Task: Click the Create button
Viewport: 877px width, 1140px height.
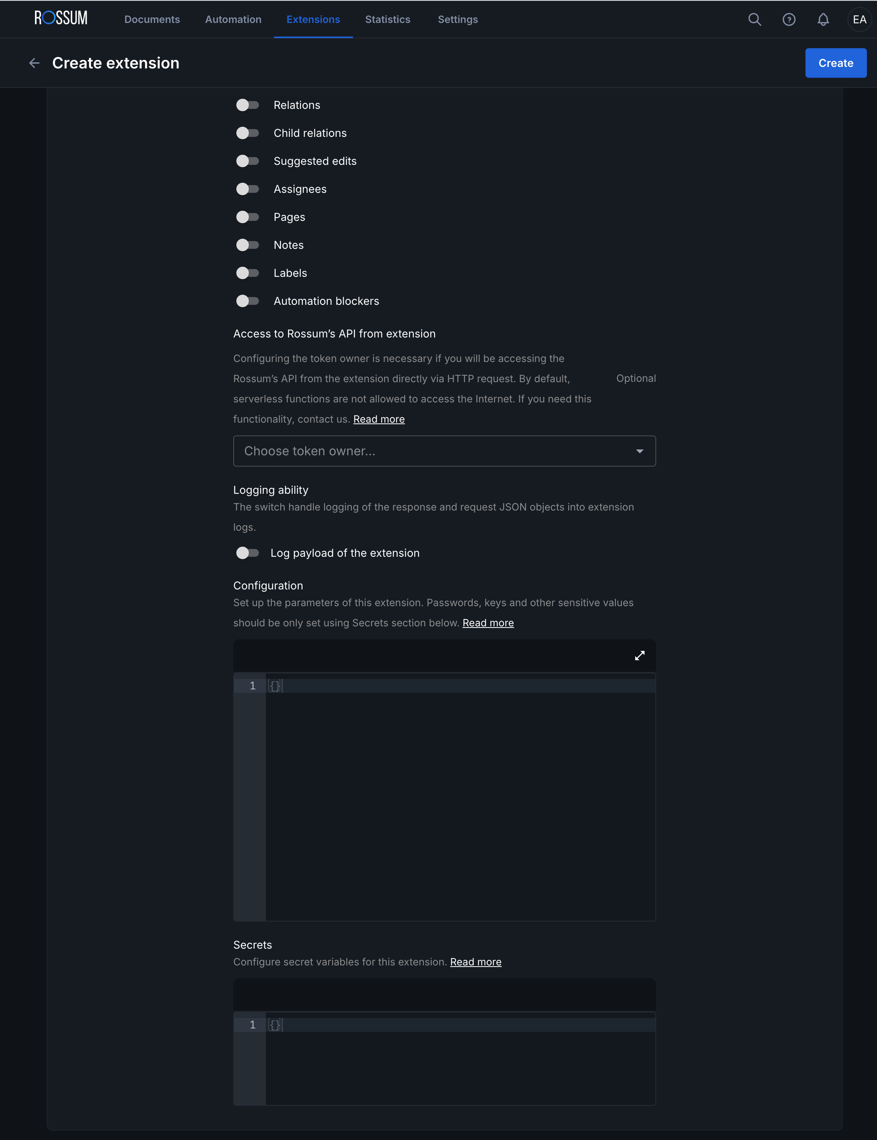Action: [x=835, y=63]
